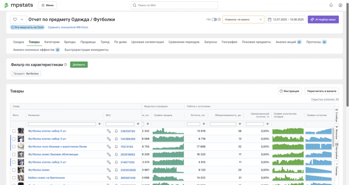The height and width of the screenshot is (185, 349).
Task: Switch to the Бренды tab
Action: pyautogui.click(x=70, y=42)
